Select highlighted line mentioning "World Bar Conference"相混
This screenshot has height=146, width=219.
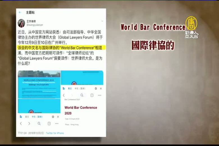61,48
